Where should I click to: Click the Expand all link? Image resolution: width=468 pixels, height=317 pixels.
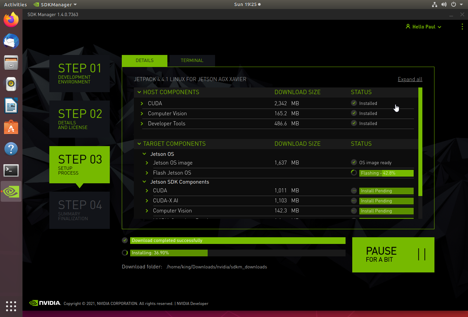click(x=410, y=79)
